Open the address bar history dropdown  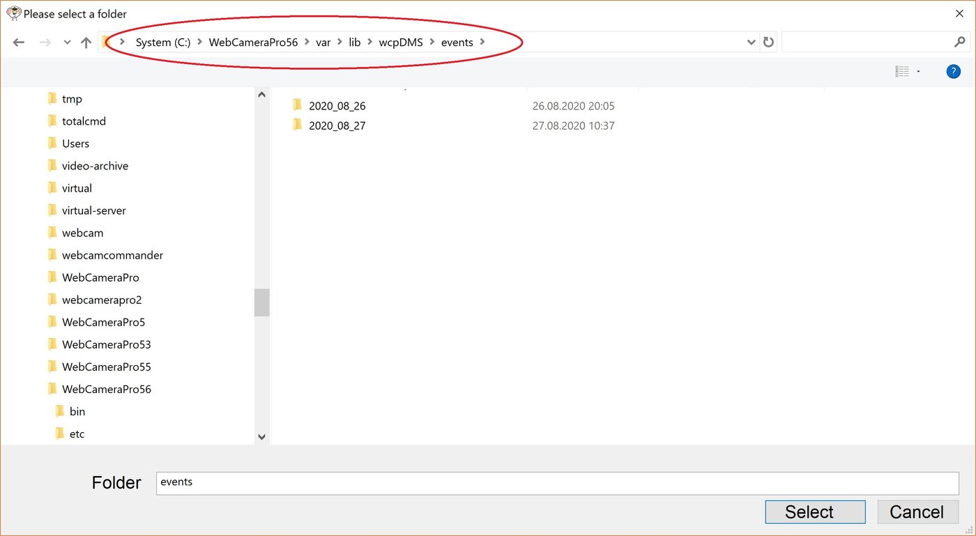point(751,42)
